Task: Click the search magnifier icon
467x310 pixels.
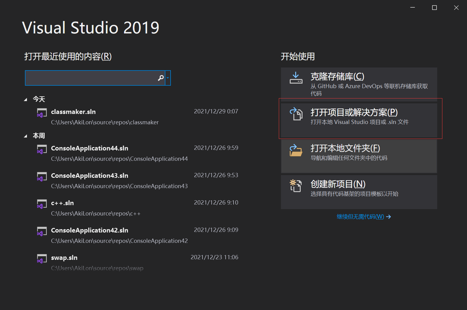Action: 161,78
